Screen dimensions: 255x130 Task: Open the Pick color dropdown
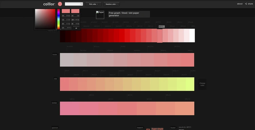click(x=93, y=4)
